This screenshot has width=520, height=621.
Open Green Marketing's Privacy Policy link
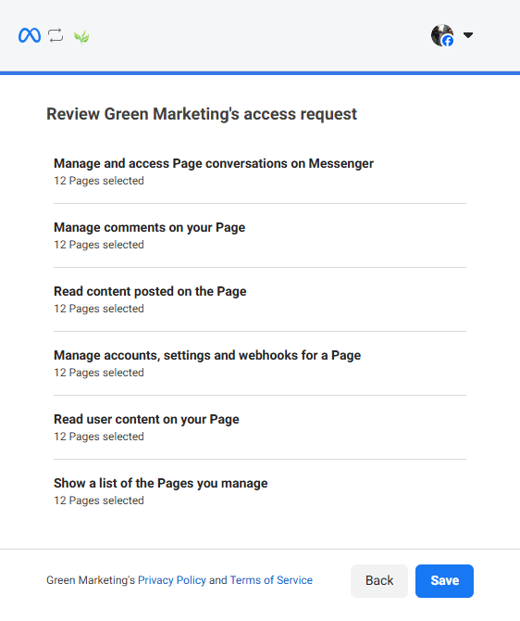(171, 580)
